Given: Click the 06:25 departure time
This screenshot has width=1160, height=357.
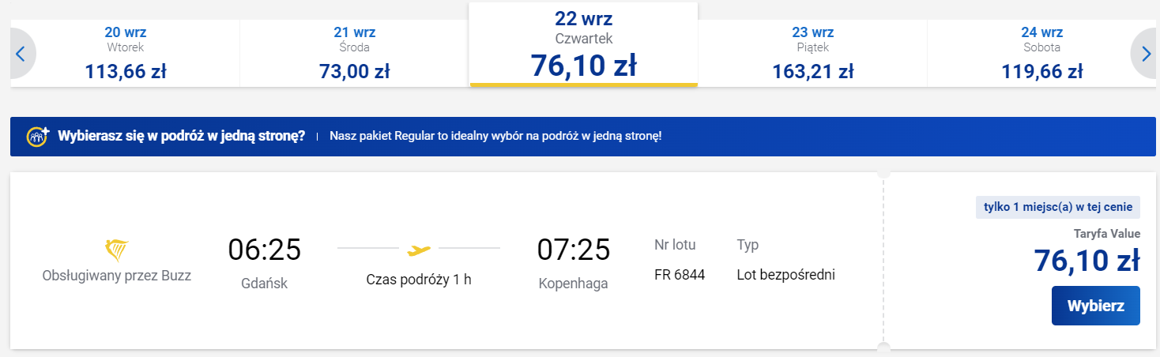Looking at the screenshot, I should pyautogui.click(x=265, y=250).
